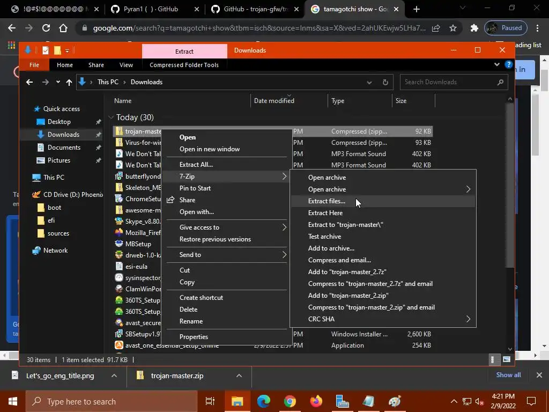Select the esi-eula file

136,267
